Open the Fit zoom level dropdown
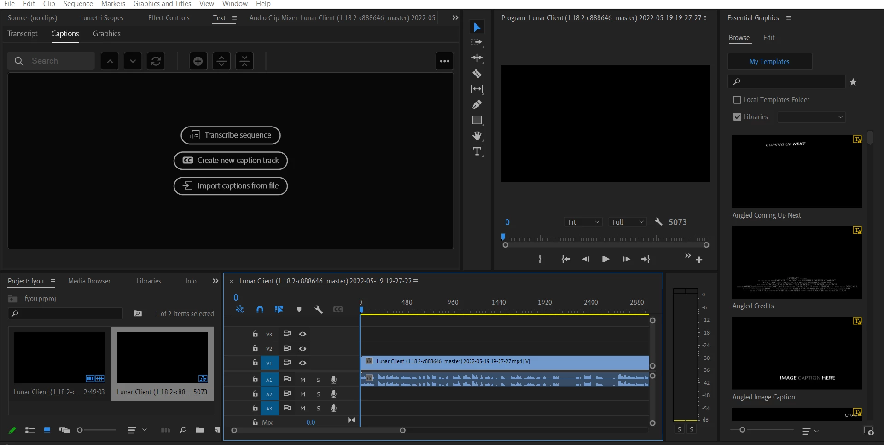 (x=584, y=222)
